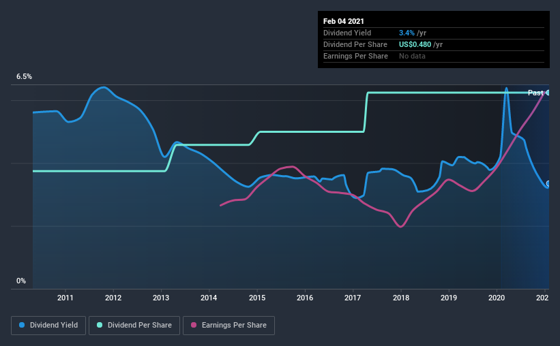Click the Dividend Yield tooltip row label
This screenshot has width=560, height=346.
[347, 33]
